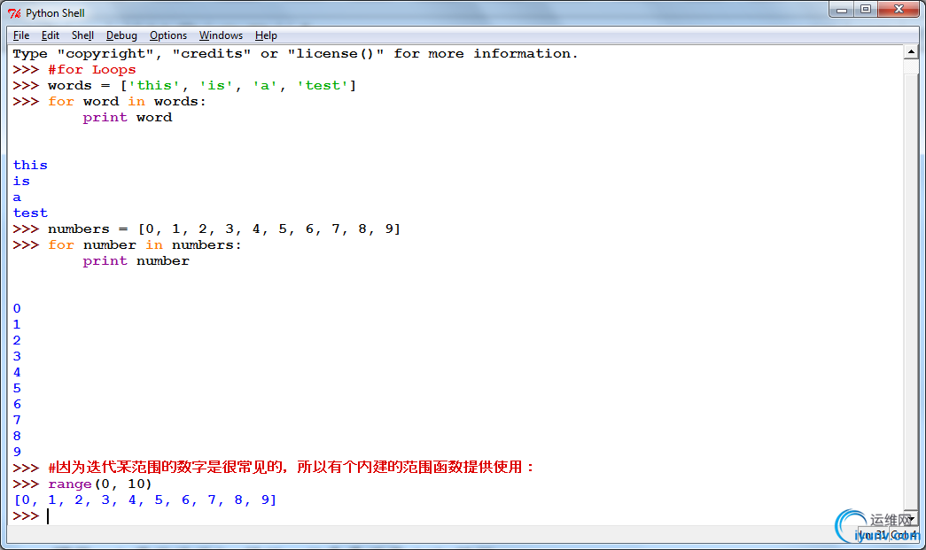926x550 pixels.
Task: Maximize the Python Shell window
Action: [866, 10]
